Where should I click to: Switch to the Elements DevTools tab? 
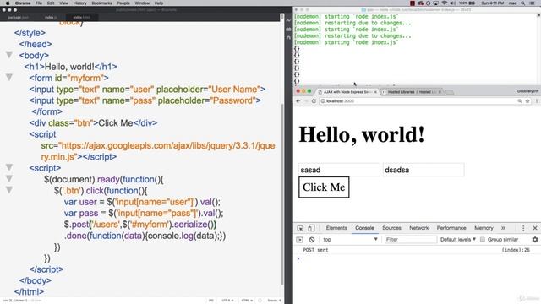point(336,228)
